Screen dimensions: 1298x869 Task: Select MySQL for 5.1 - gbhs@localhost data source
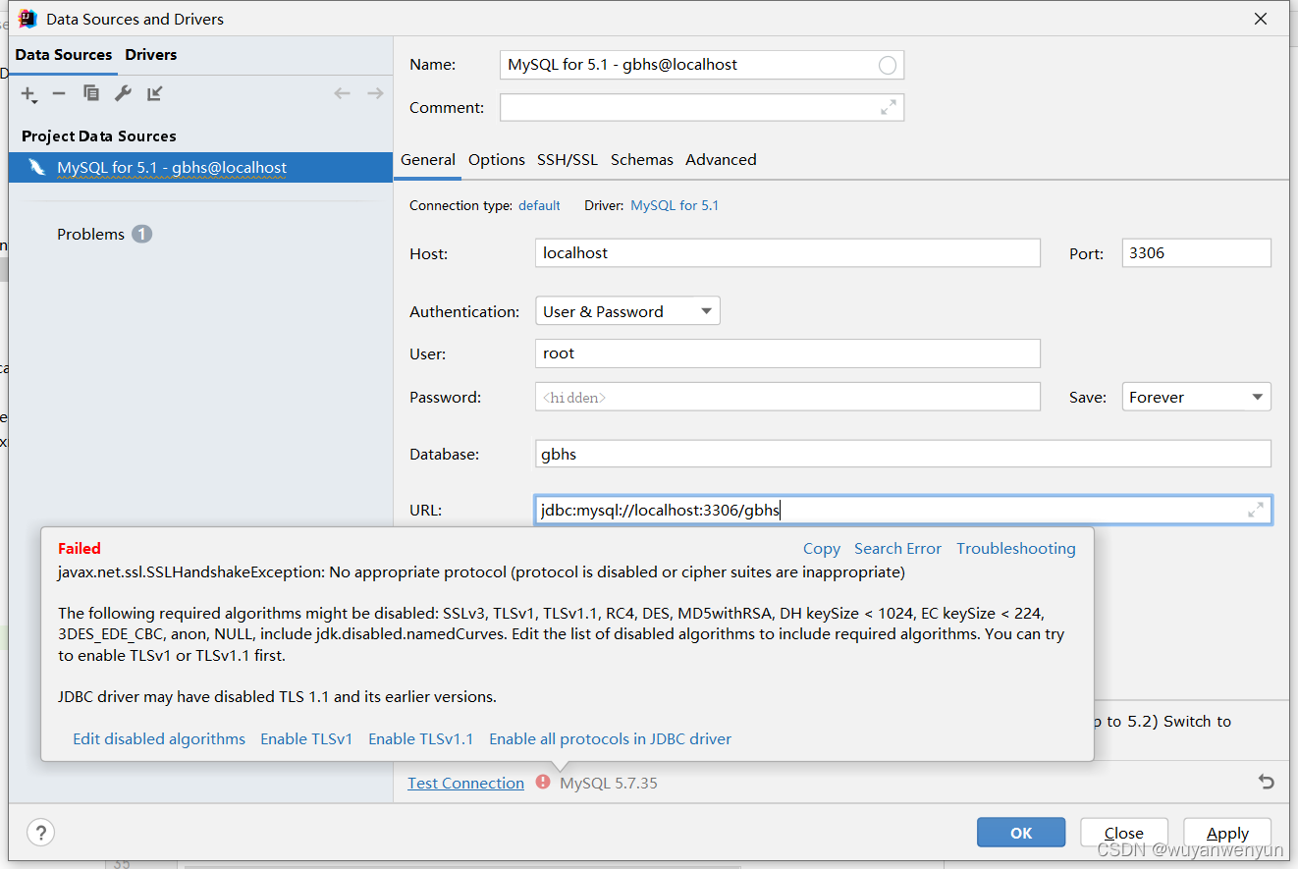200,167
